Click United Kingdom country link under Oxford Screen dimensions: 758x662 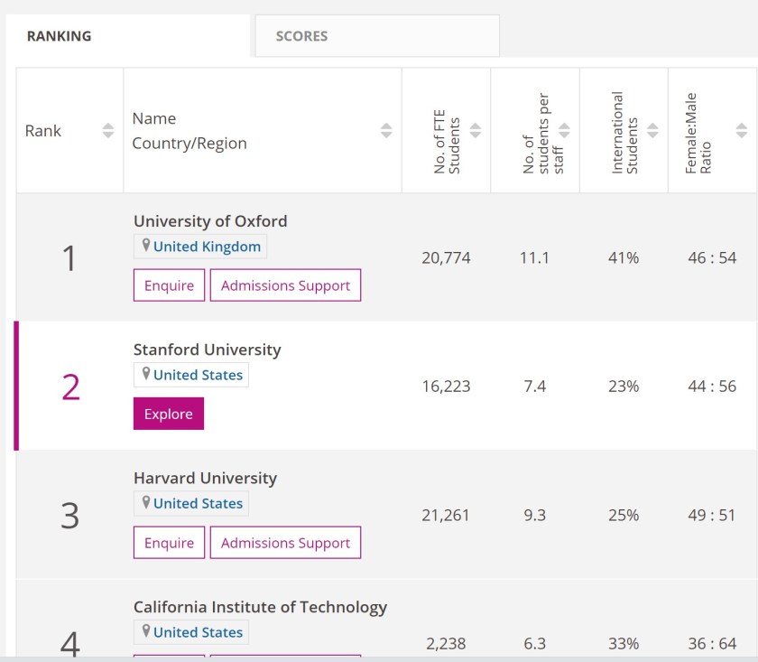[x=207, y=247]
